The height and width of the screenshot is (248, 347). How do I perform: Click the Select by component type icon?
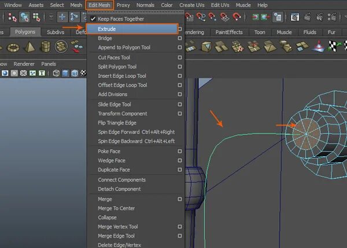(x=36, y=17)
